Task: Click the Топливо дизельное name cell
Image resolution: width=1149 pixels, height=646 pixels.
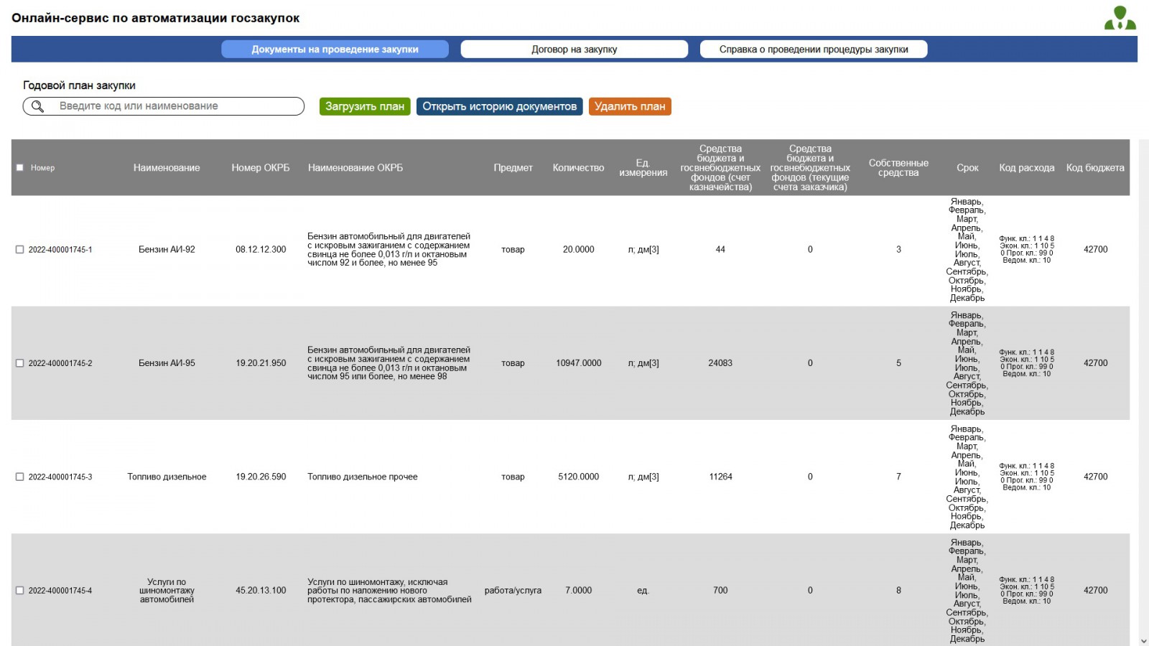Action: (167, 477)
